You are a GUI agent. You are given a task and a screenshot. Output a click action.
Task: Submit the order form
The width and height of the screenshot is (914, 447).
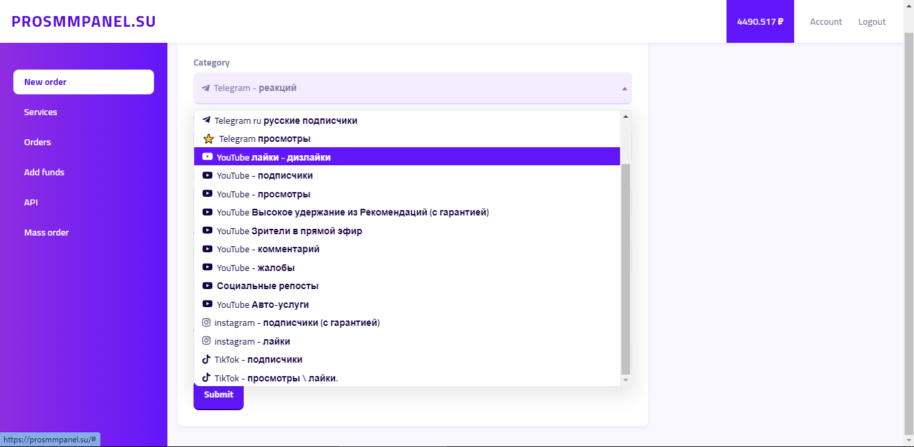tap(219, 395)
